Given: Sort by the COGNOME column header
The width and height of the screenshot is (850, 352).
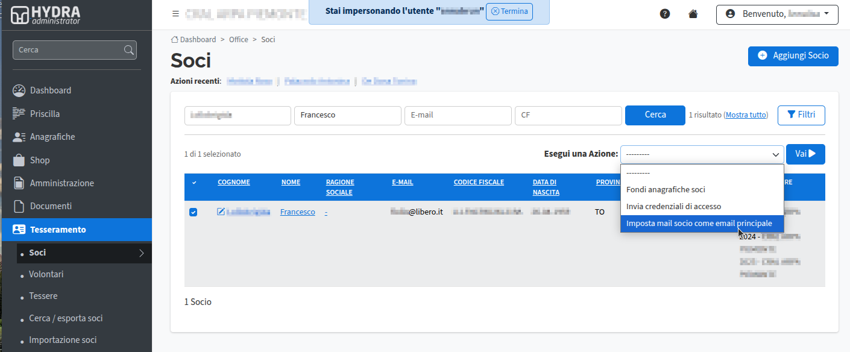Looking at the screenshot, I should [234, 182].
